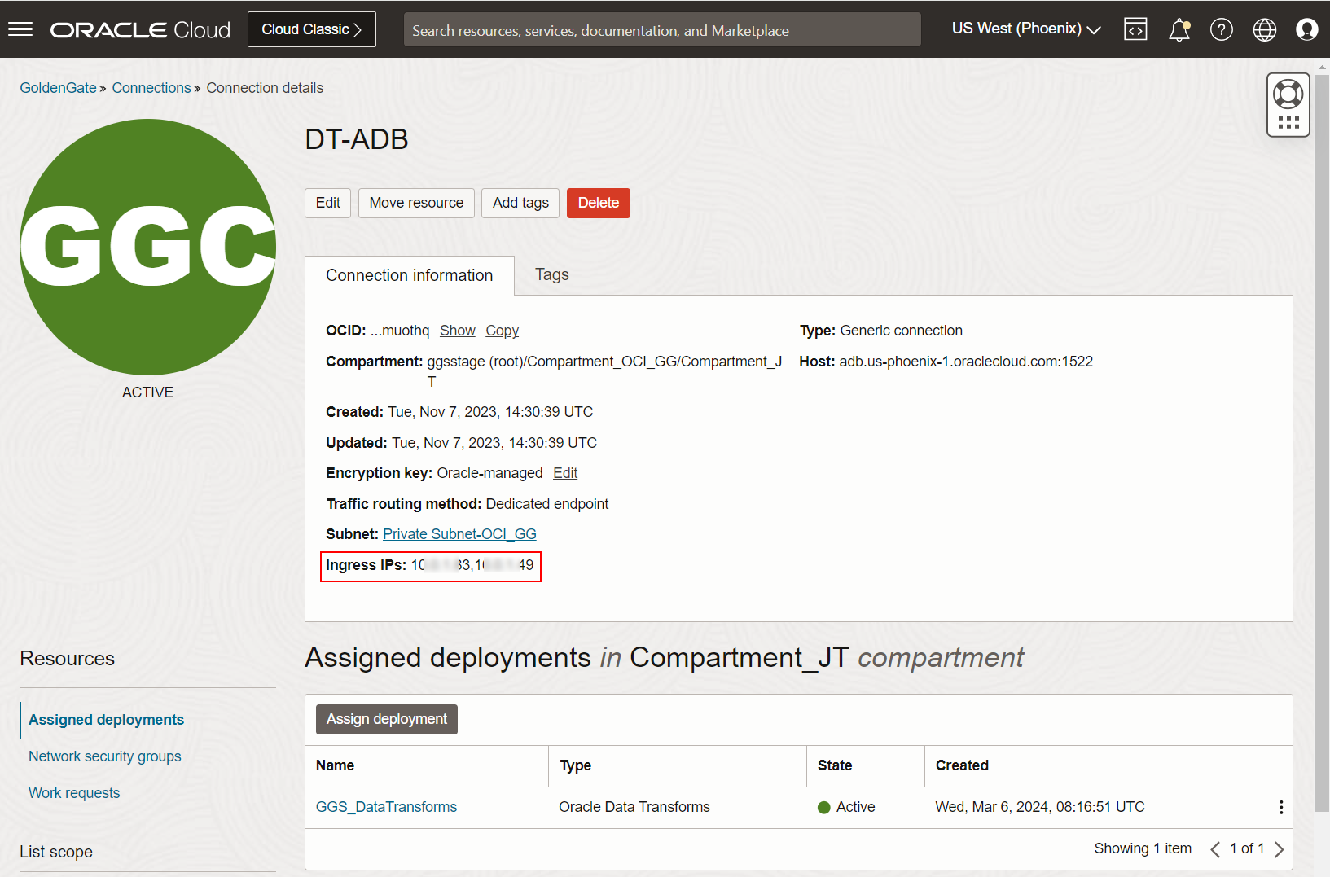Image resolution: width=1330 pixels, height=877 pixels.
Task: Open the hamburger navigation menu
Action: pos(20,29)
